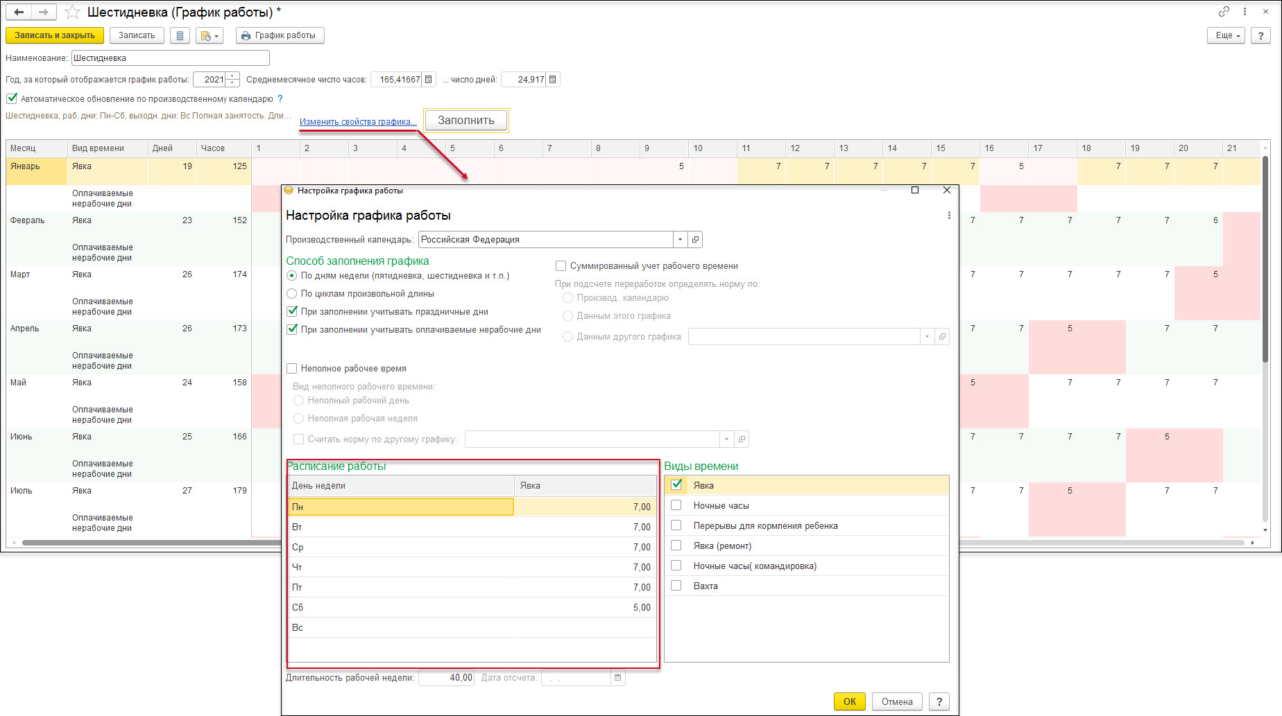1282x716 pixels.
Task: Open the linked item for Данным другого графика
Action: click(942, 337)
